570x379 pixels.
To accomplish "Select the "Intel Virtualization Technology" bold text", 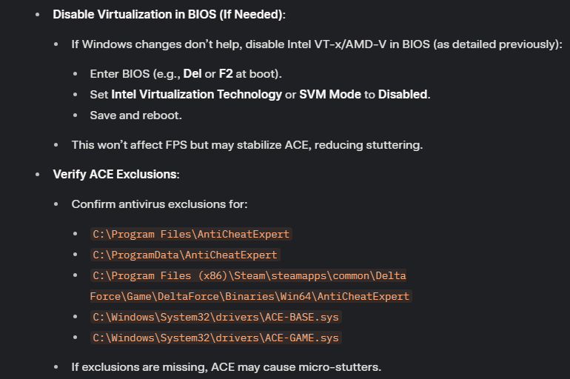I will pos(196,95).
